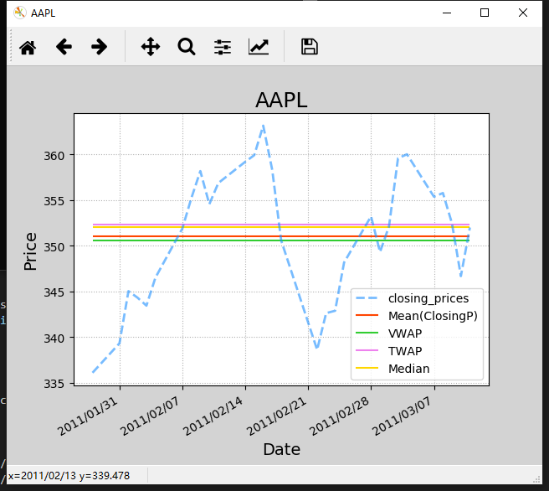Click the 2011/02/28 x-axis tick label
This screenshot has width=549, height=491.
point(339,416)
